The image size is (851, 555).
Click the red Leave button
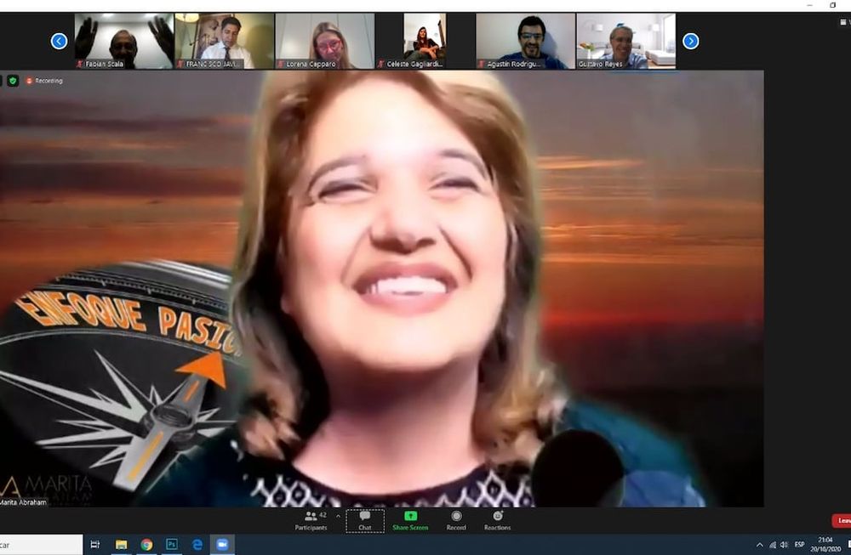[842, 520]
